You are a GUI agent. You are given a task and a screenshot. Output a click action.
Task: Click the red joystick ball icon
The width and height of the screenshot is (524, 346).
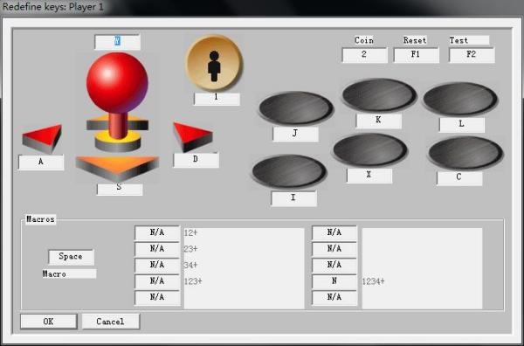(x=117, y=82)
